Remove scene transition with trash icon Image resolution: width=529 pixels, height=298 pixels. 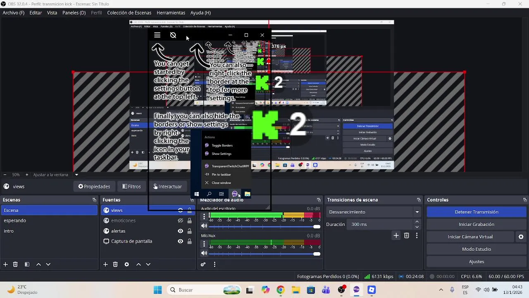pos(407,236)
